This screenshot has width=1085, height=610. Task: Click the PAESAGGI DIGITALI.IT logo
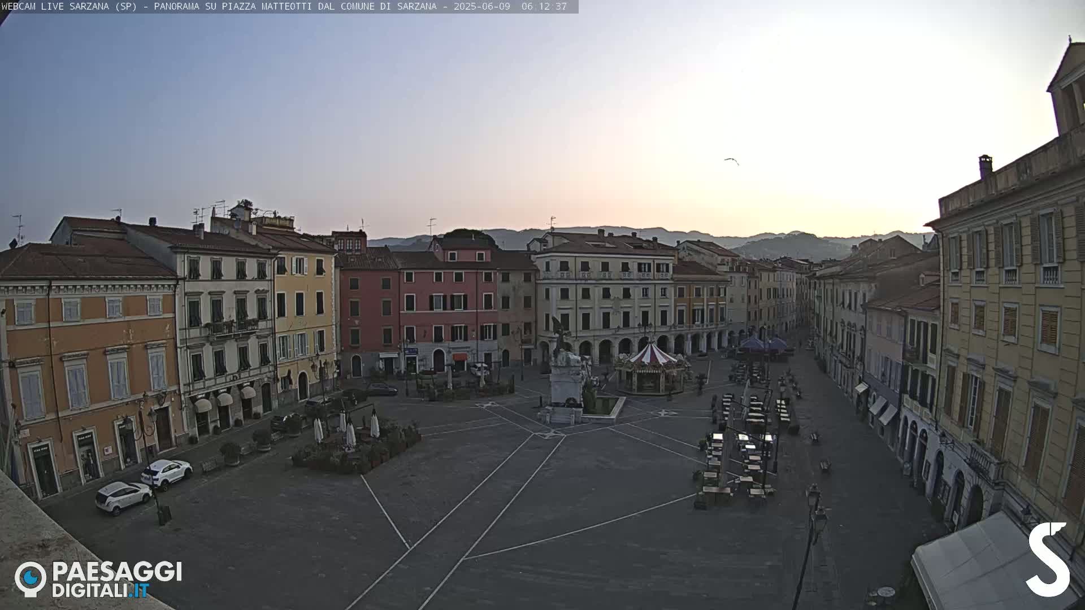coord(98,579)
